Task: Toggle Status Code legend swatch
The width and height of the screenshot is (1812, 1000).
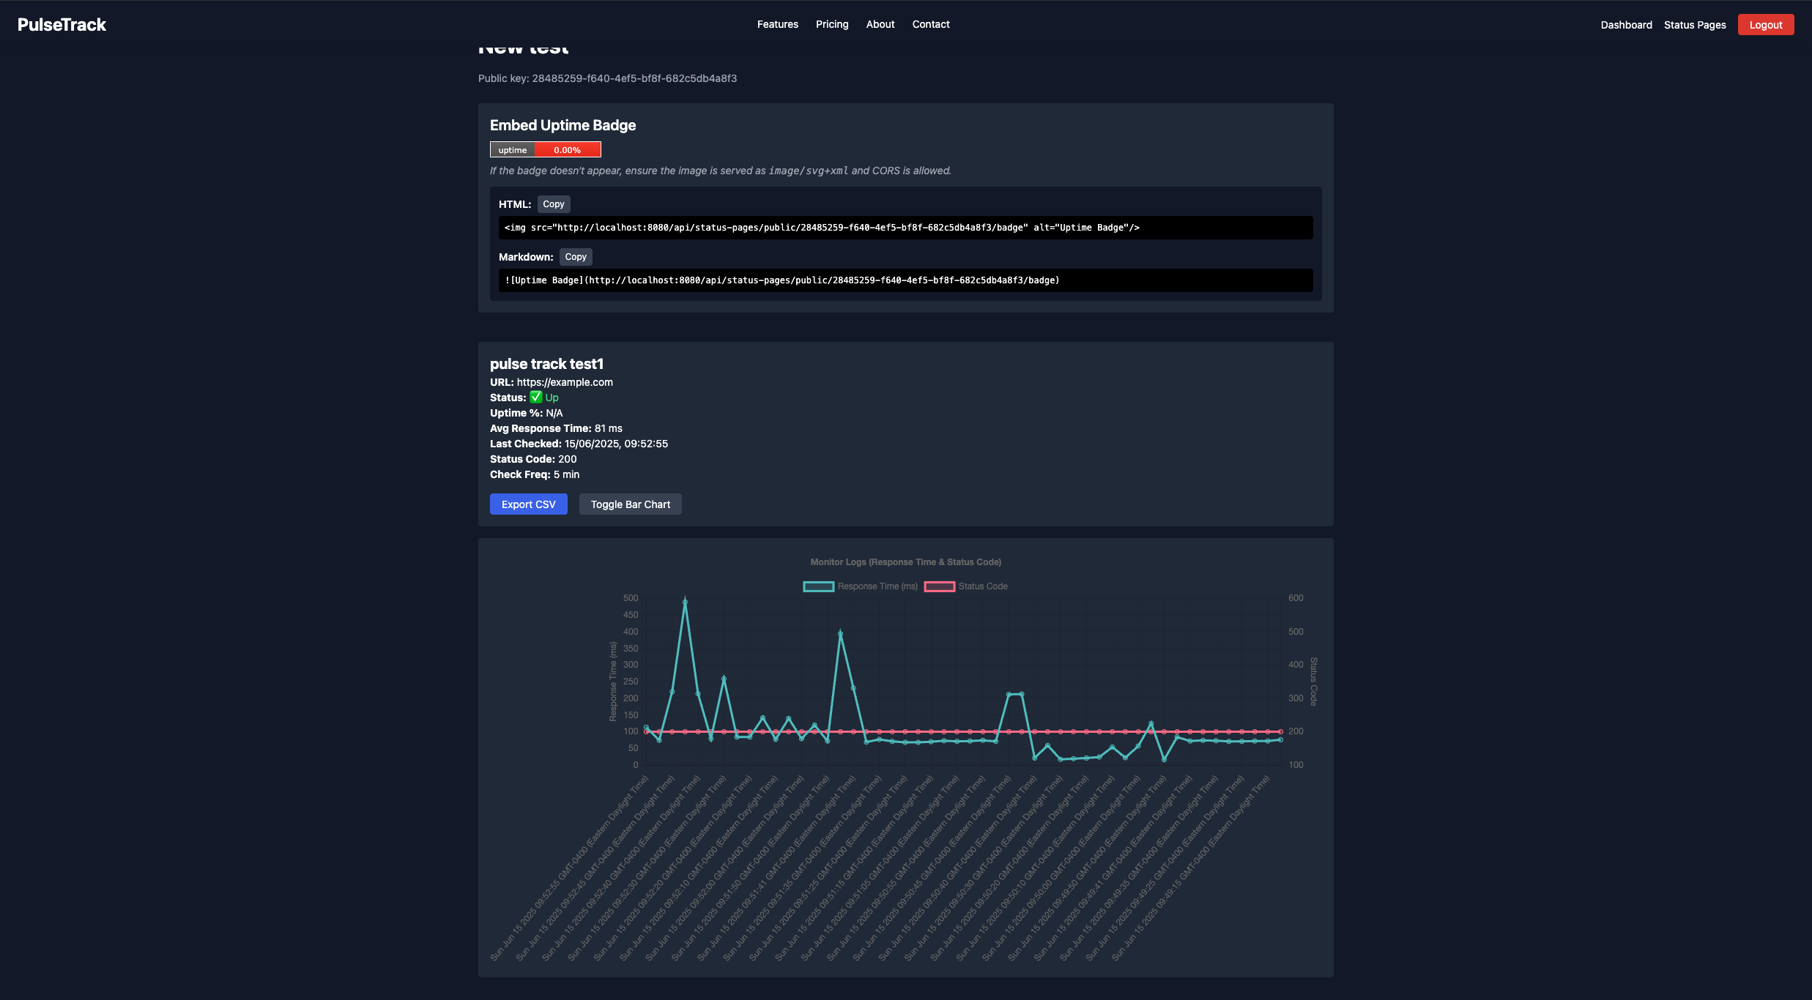Action: click(x=940, y=586)
